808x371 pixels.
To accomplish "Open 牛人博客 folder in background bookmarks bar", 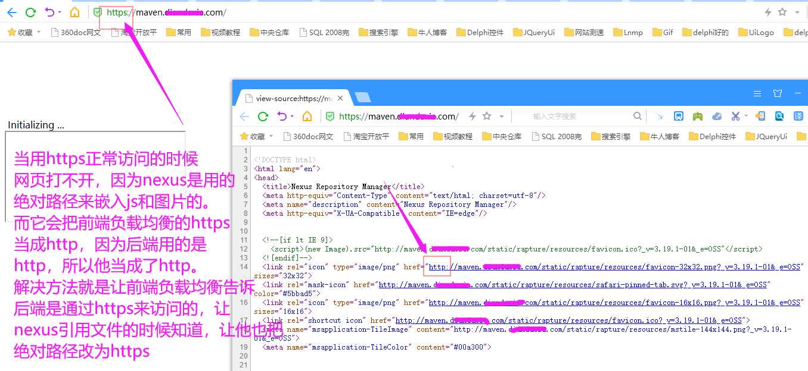I will (x=427, y=32).
